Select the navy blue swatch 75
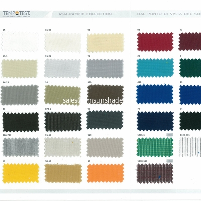The width and height of the screenshot is (201, 201). (x=155, y=121)
